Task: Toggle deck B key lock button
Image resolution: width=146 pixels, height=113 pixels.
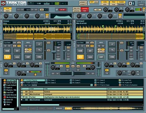Action: 141,48
